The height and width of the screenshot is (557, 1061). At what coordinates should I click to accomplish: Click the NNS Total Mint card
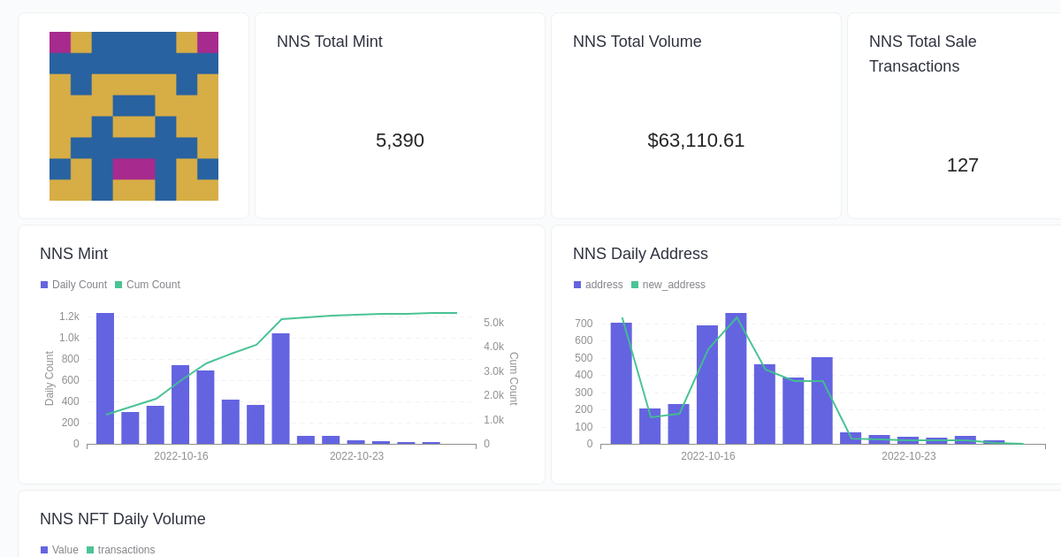pyautogui.click(x=399, y=115)
